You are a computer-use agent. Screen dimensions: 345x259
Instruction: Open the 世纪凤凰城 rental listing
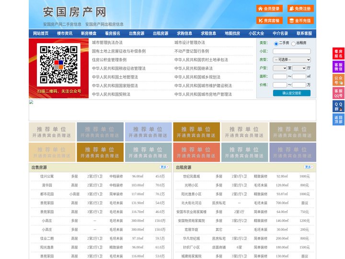pos(191,177)
